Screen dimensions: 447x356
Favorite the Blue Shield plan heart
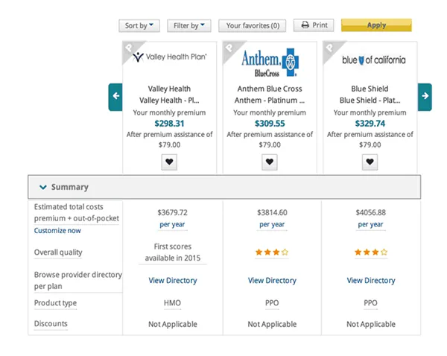[369, 162]
